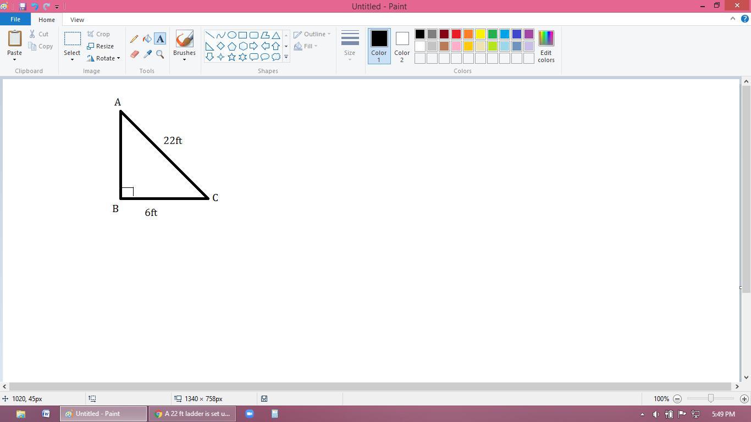Select the Fill with color bucket tool
Image resolution: width=751 pixels, height=422 pixels.
[x=147, y=39]
